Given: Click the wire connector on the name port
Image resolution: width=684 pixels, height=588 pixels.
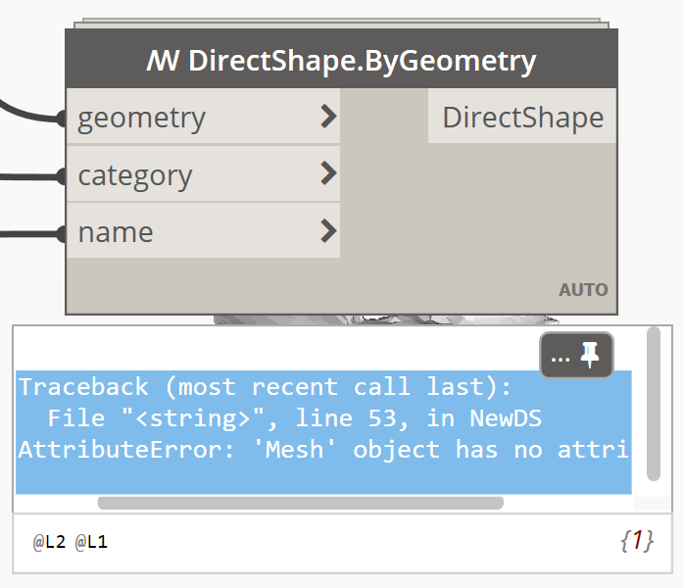Looking at the screenshot, I should 61,233.
